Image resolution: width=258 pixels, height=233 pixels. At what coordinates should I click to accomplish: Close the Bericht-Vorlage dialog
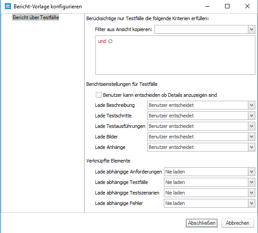[x=247, y=6]
